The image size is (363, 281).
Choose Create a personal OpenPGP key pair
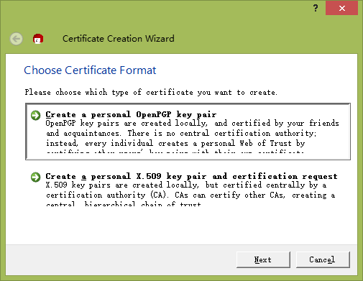(x=188, y=132)
